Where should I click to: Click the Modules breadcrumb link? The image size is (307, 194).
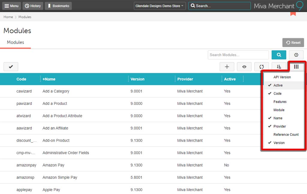25,17
